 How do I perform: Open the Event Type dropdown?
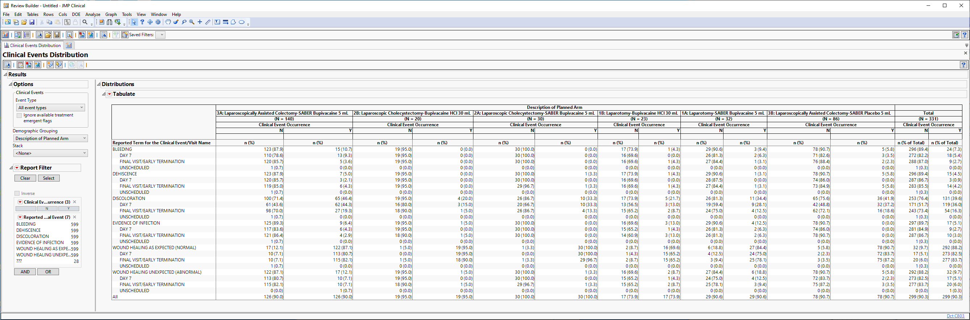point(50,107)
